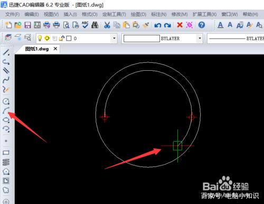This screenshot has width=264, height=204.
Task: Redo the last undone action
Action: 167,25
